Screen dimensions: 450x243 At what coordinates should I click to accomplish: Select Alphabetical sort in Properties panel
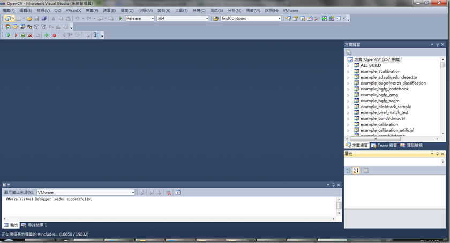(x=356, y=170)
